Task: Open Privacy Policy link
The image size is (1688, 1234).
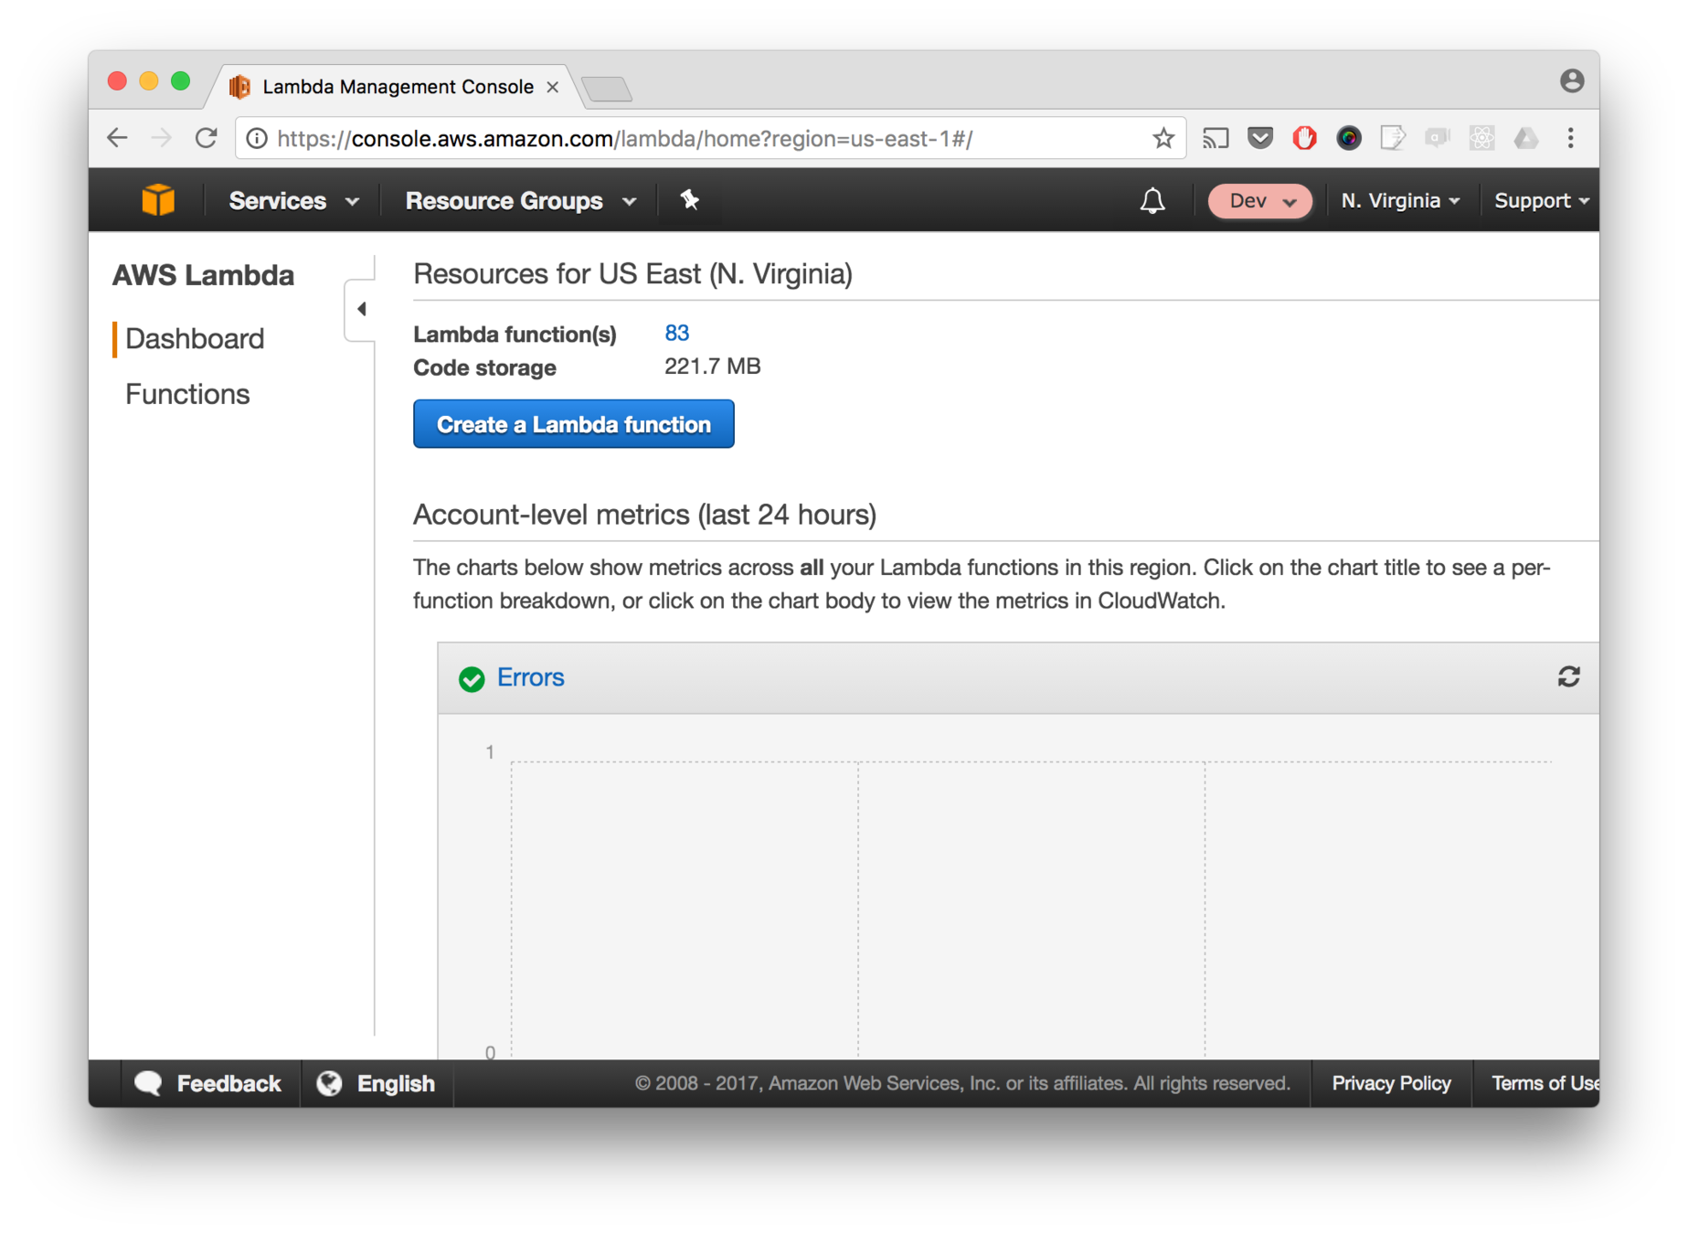Action: click(x=1391, y=1083)
